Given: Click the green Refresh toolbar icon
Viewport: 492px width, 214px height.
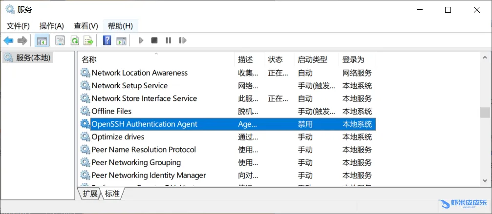Looking at the screenshot, I should tap(74, 40).
